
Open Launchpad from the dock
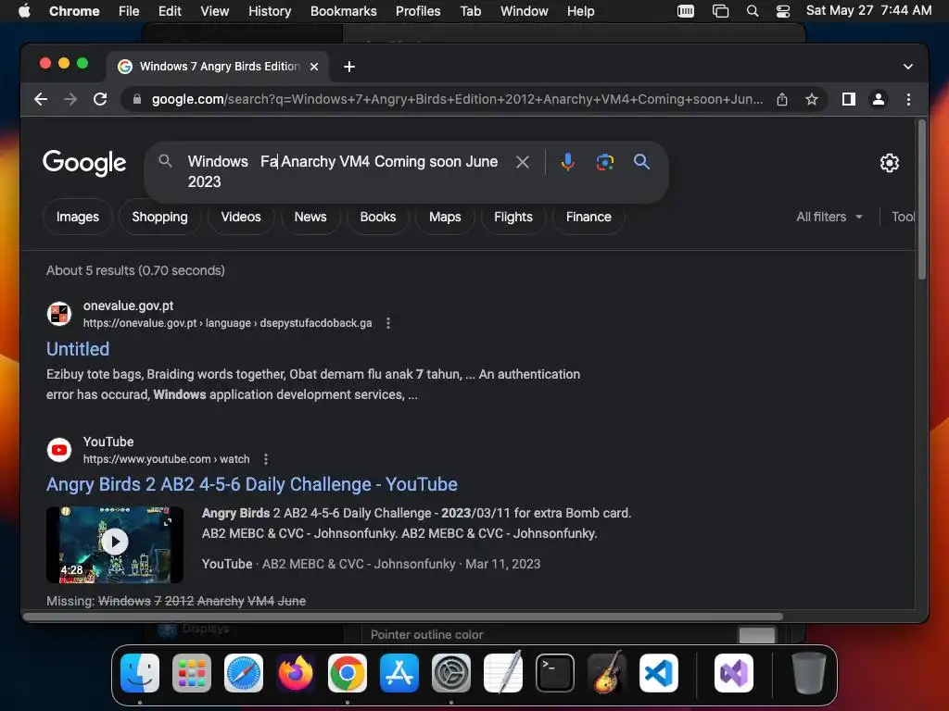pyautogui.click(x=192, y=673)
